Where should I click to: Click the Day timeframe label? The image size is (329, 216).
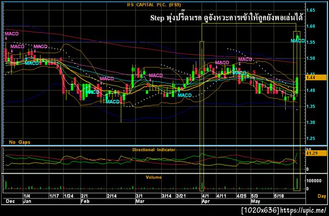pyautogui.click(x=322, y=196)
